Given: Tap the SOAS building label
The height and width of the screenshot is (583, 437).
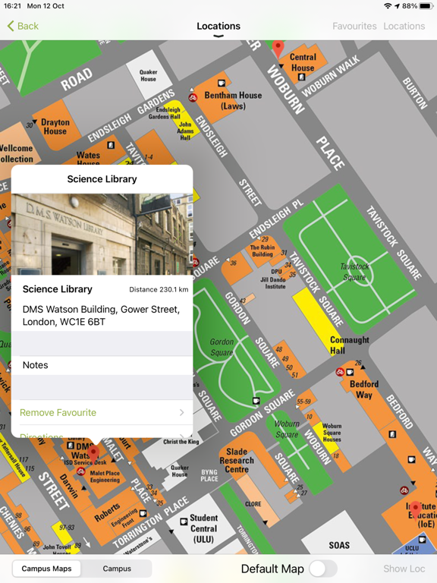Looking at the screenshot, I should tap(339, 546).
